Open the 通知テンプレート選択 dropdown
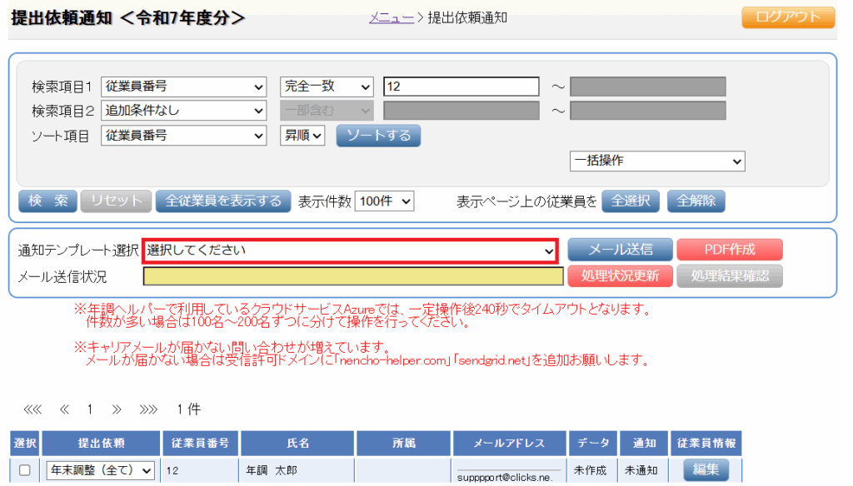The width and height of the screenshot is (853, 486). 350,250
